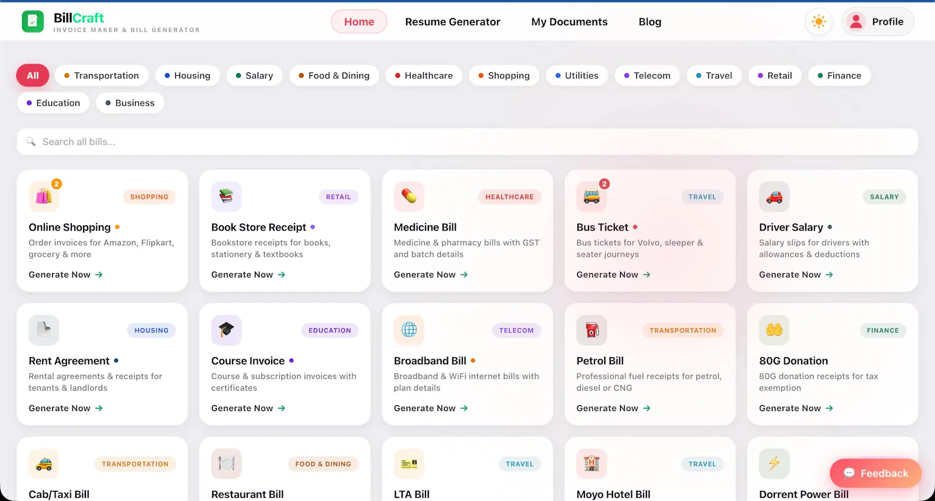
Task: Click the Petrol Bill card title
Action: [x=600, y=361]
